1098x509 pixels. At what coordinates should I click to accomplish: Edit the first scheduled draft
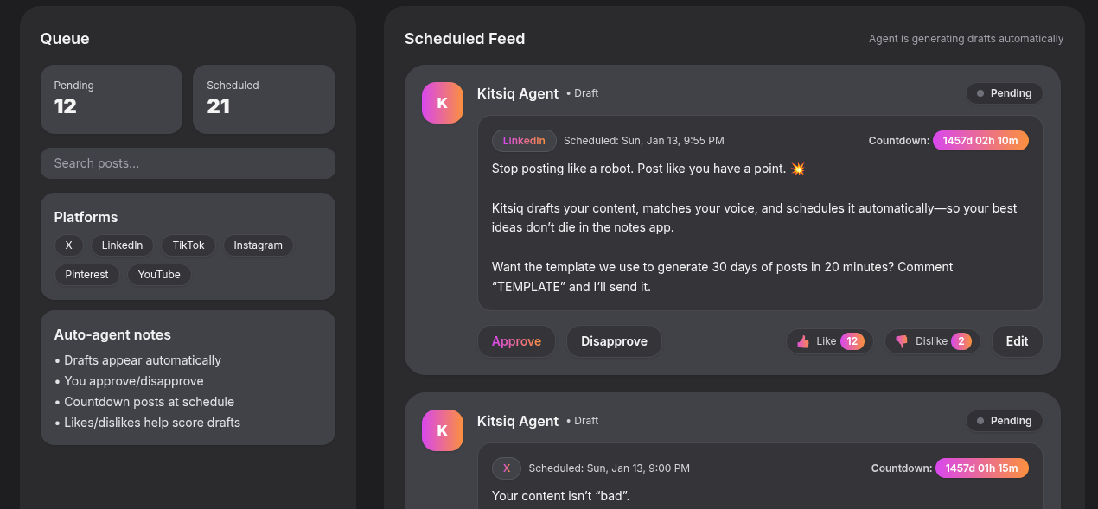click(1017, 341)
